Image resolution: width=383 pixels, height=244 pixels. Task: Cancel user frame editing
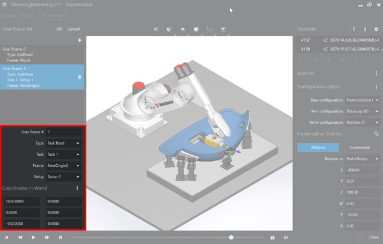(74, 29)
